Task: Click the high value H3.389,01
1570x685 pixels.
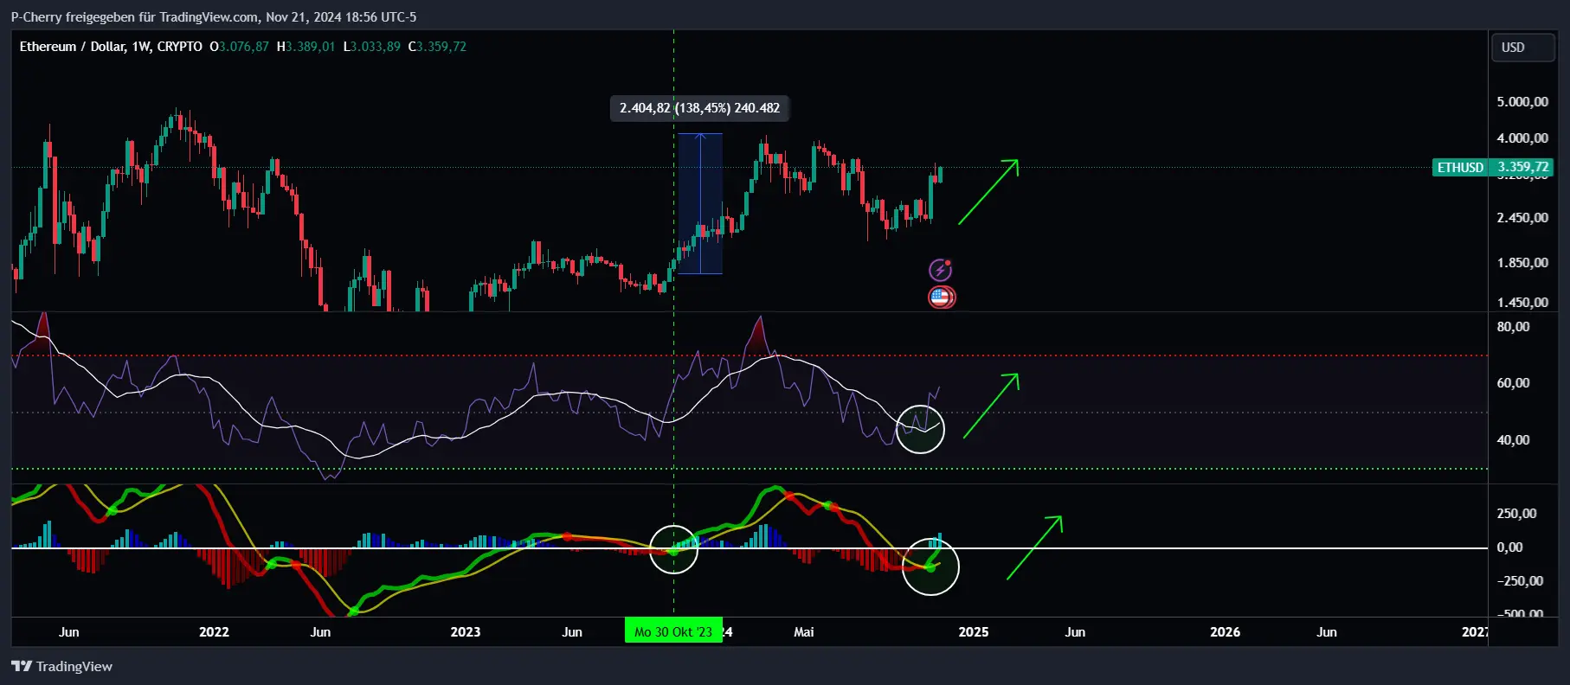Action: click(x=306, y=47)
